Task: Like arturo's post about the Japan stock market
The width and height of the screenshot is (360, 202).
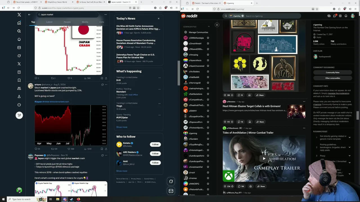Action: (69, 149)
